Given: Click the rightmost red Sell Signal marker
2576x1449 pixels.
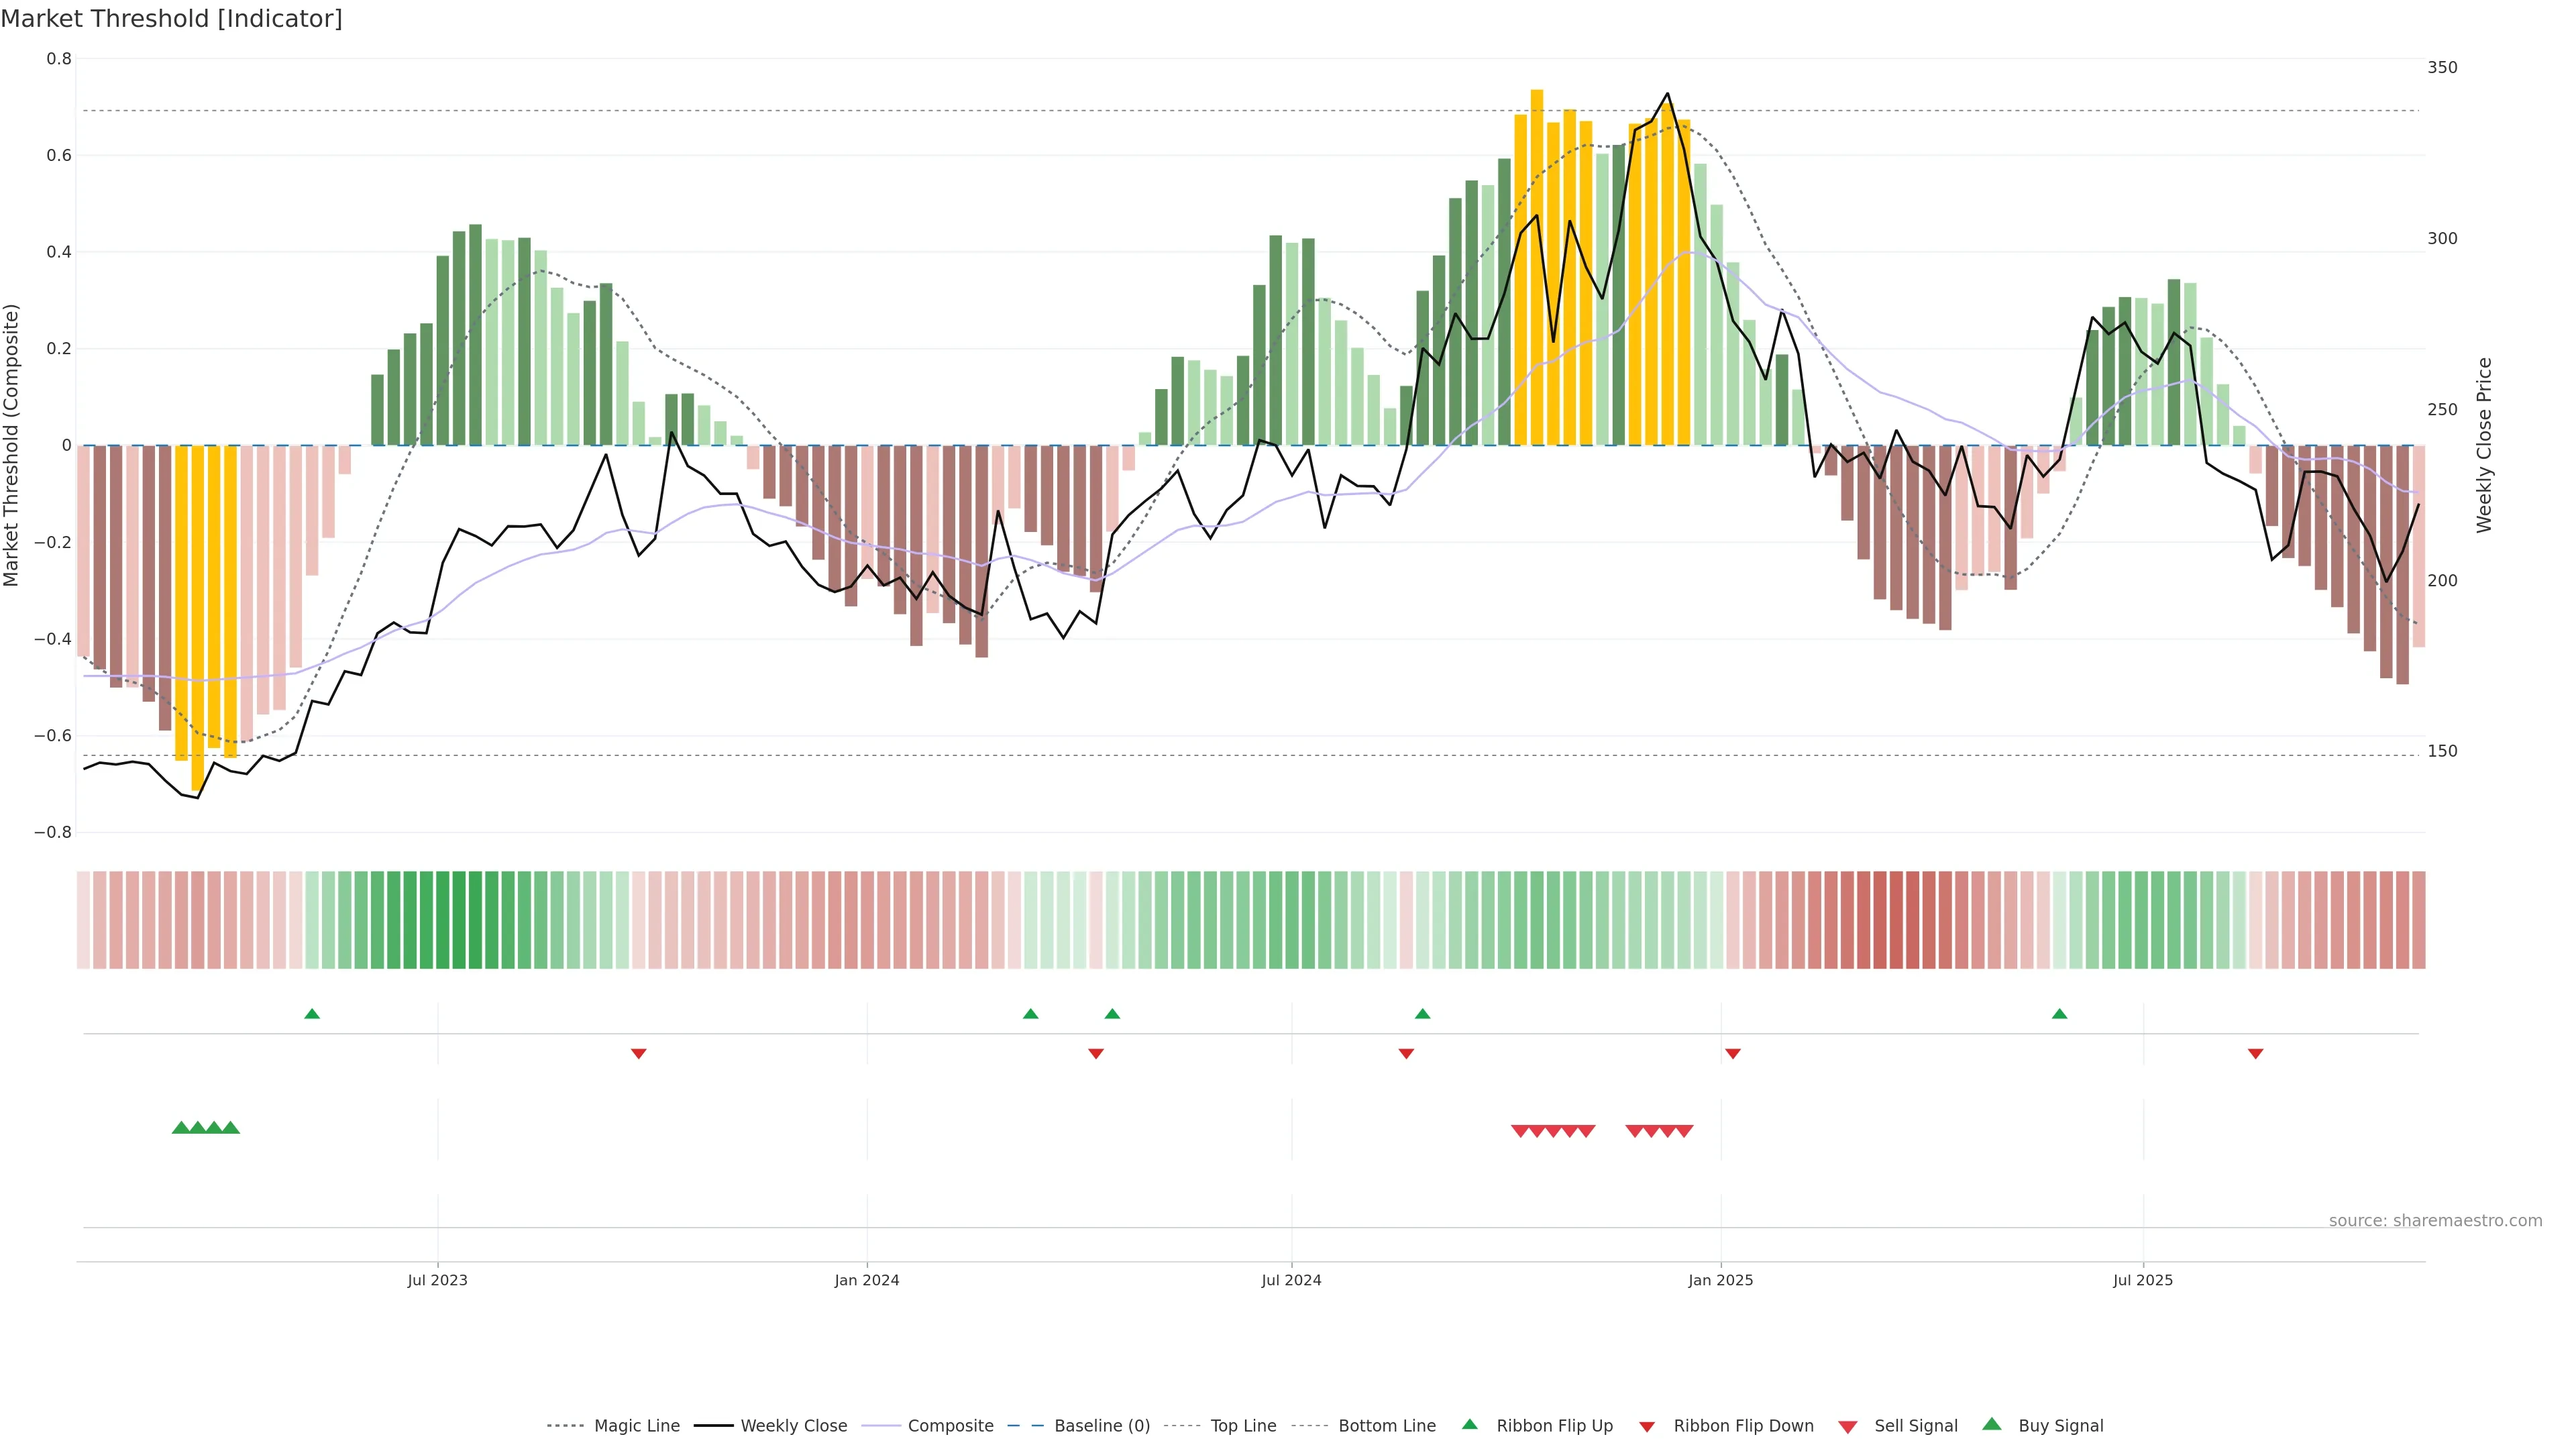Looking at the screenshot, I should click(1684, 1131).
